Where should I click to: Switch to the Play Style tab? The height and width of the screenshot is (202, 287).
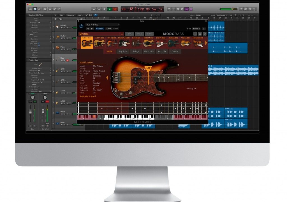(123, 52)
